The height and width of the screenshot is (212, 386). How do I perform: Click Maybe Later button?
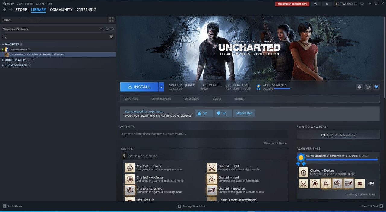pos(244,113)
